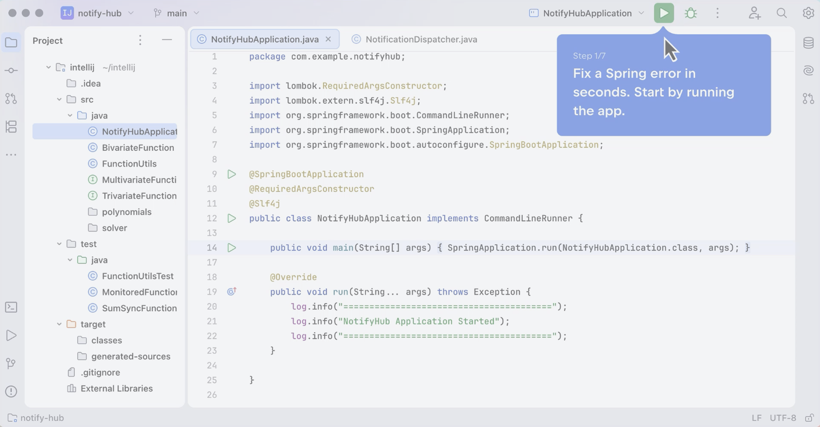The width and height of the screenshot is (820, 427).
Task: Close the NotifyHubApplication.java tab
Action: click(x=328, y=39)
